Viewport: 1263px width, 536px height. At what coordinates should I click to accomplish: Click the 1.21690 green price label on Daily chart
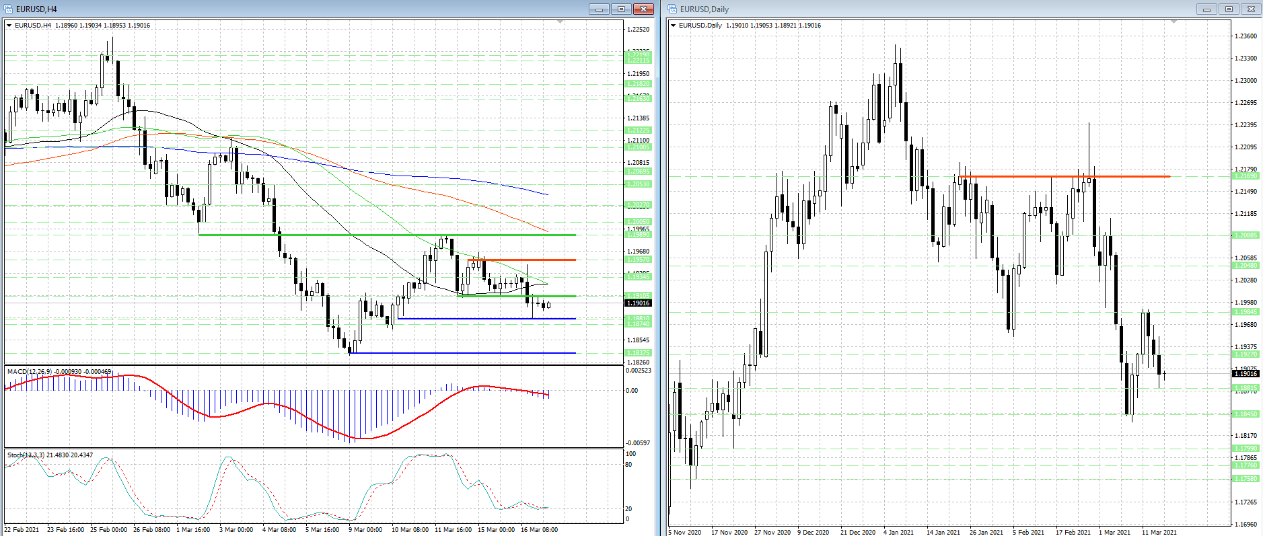1245,176
